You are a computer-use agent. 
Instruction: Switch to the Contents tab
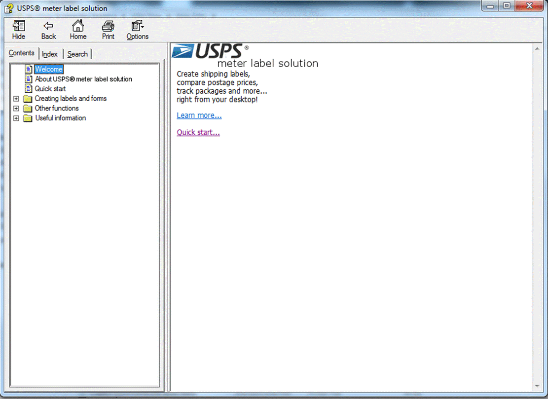point(22,53)
